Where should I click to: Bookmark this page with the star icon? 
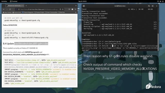(x=63, y=9)
